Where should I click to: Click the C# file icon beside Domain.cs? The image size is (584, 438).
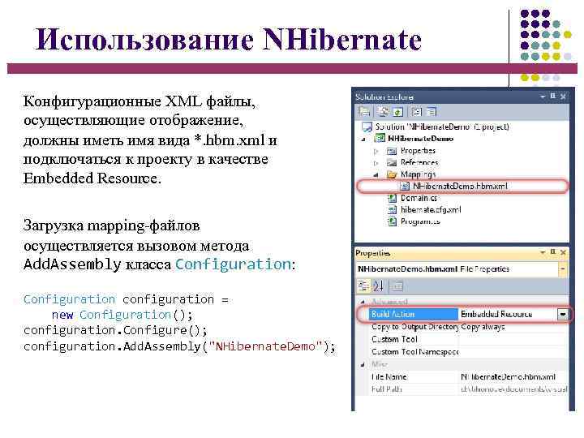tap(392, 198)
